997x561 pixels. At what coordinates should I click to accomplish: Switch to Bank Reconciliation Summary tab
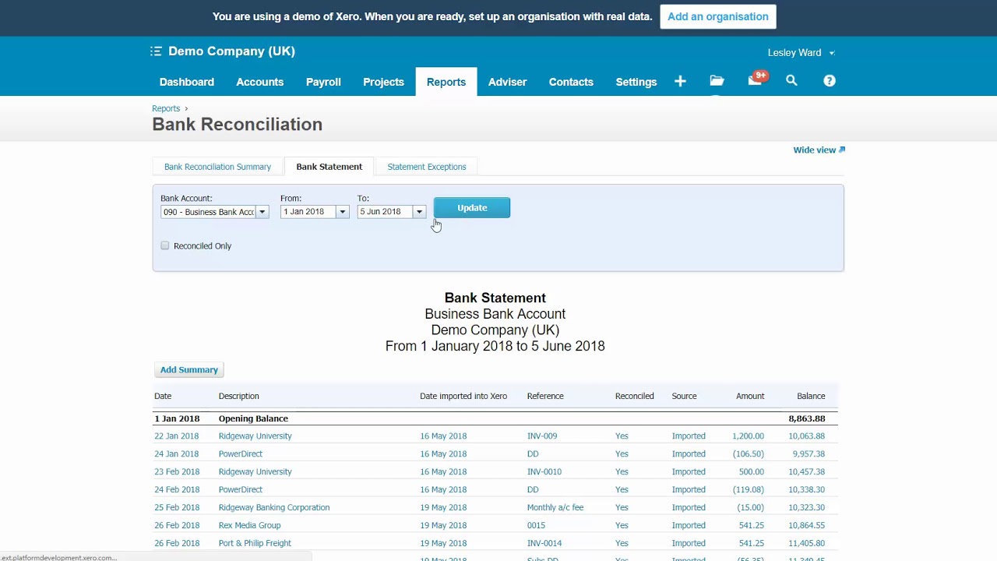[217, 167]
